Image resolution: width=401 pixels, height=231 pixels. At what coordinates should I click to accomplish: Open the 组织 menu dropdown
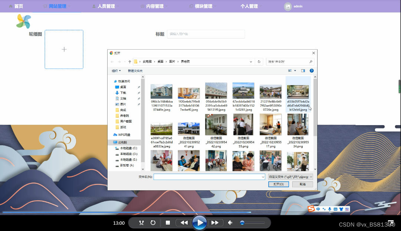pos(116,71)
